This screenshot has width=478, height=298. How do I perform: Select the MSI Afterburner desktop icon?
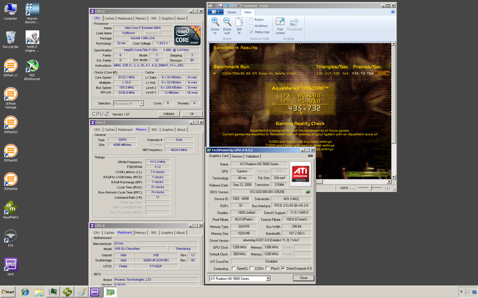coord(32,70)
